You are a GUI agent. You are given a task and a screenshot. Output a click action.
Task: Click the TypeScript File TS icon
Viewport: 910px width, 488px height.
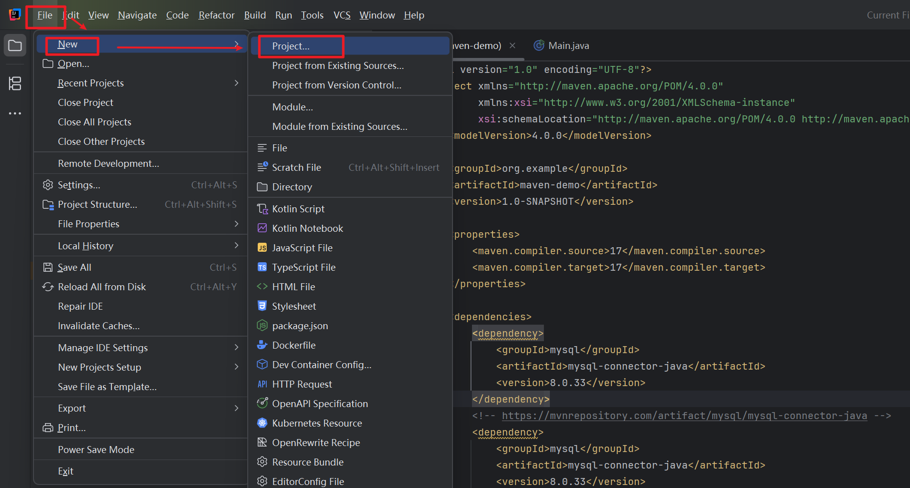pyautogui.click(x=262, y=267)
